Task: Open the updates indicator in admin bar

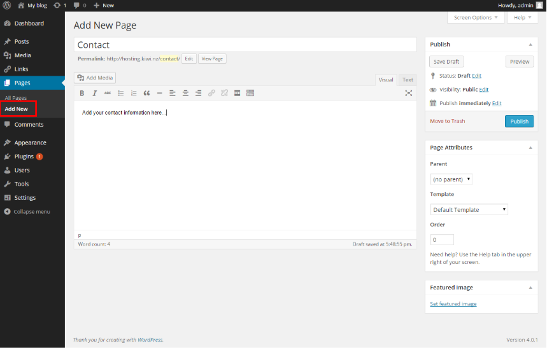Action: 60,5
